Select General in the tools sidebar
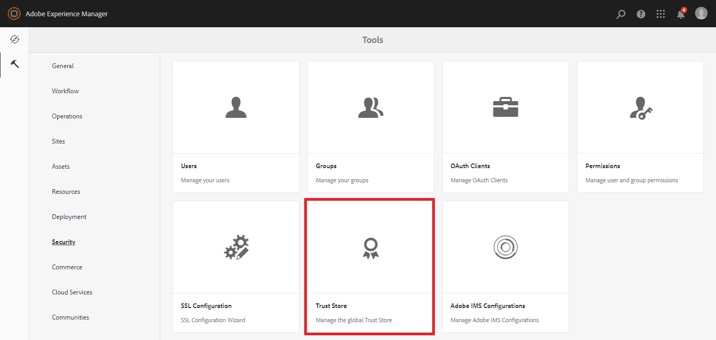716x340 pixels. 63,66
